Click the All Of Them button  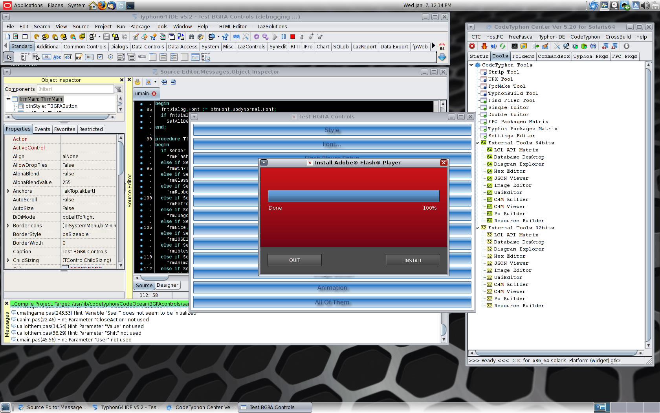coord(332,302)
